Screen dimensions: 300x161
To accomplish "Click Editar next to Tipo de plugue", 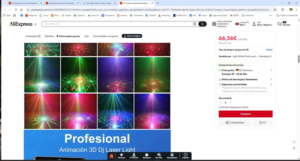I will [x=269, y=50].
